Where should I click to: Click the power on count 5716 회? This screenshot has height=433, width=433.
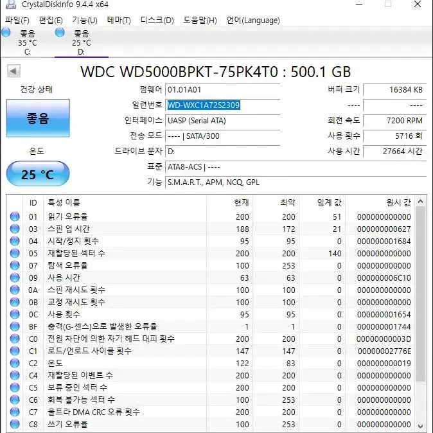click(x=395, y=136)
